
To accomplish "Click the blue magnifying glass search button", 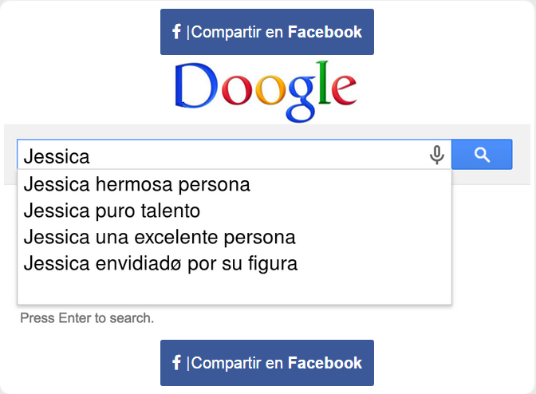I will (482, 155).
